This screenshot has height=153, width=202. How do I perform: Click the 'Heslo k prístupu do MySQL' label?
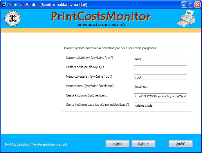click(x=85, y=67)
